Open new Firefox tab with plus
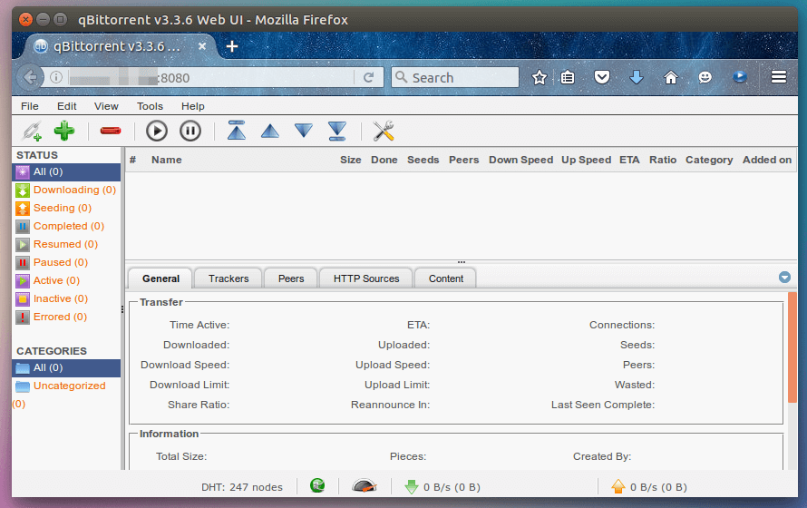This screenshot has height=508, width=807. coord(232,46)
